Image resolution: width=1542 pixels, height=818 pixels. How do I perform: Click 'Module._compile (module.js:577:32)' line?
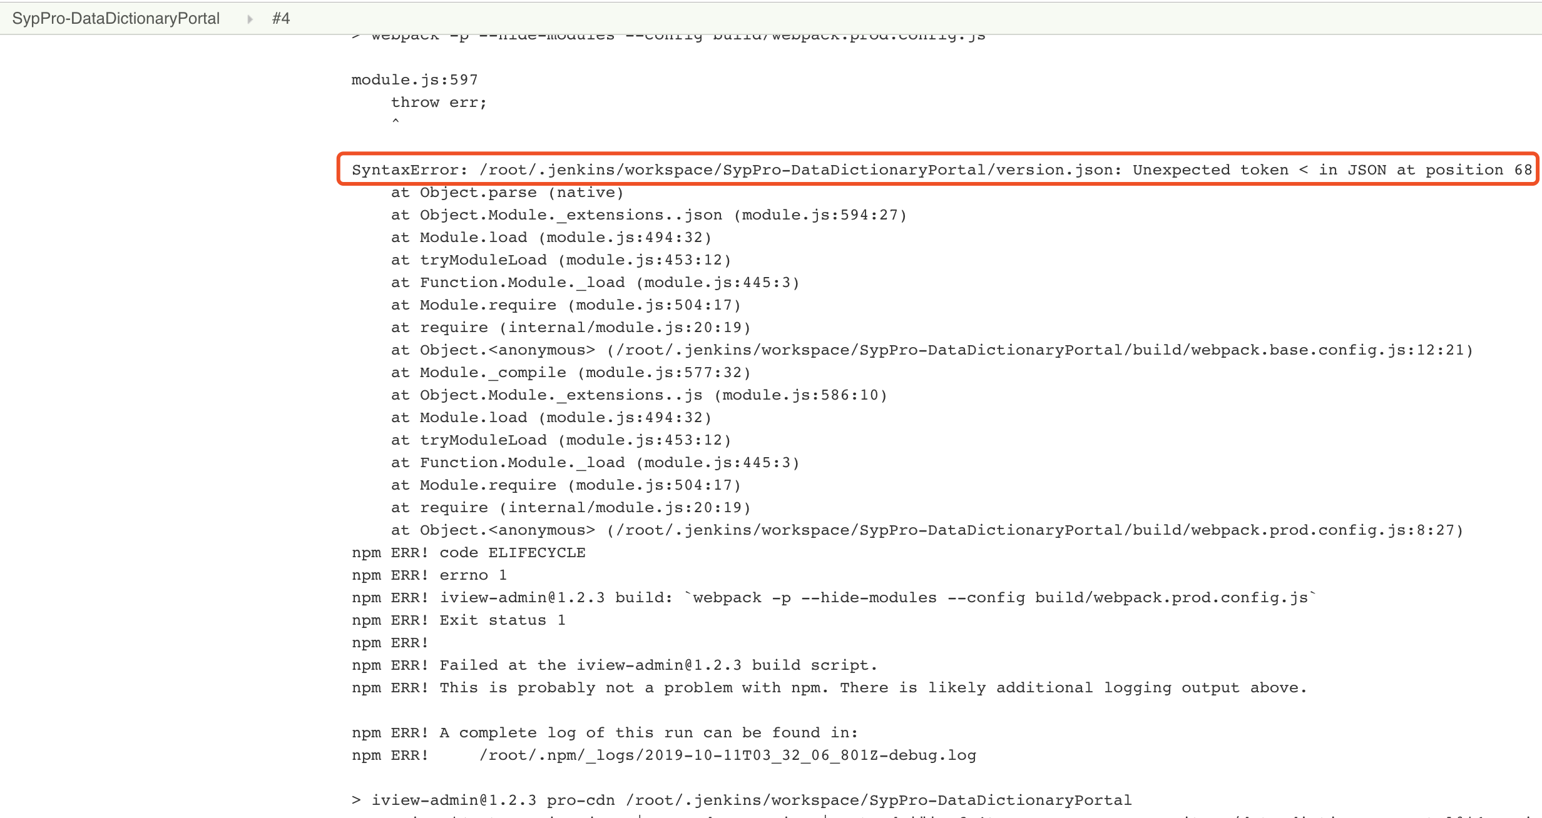(x=571, y=373)
